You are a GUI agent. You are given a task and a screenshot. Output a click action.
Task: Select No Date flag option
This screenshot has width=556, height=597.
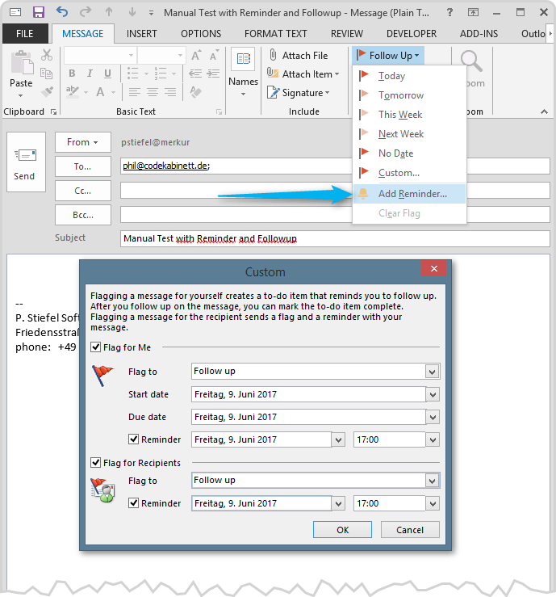click(409, 153)
